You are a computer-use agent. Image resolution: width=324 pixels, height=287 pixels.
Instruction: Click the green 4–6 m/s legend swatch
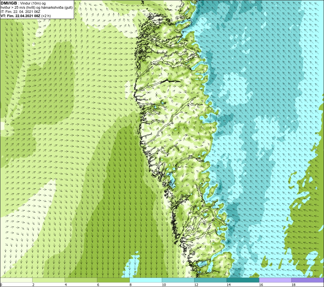(81, 280)
